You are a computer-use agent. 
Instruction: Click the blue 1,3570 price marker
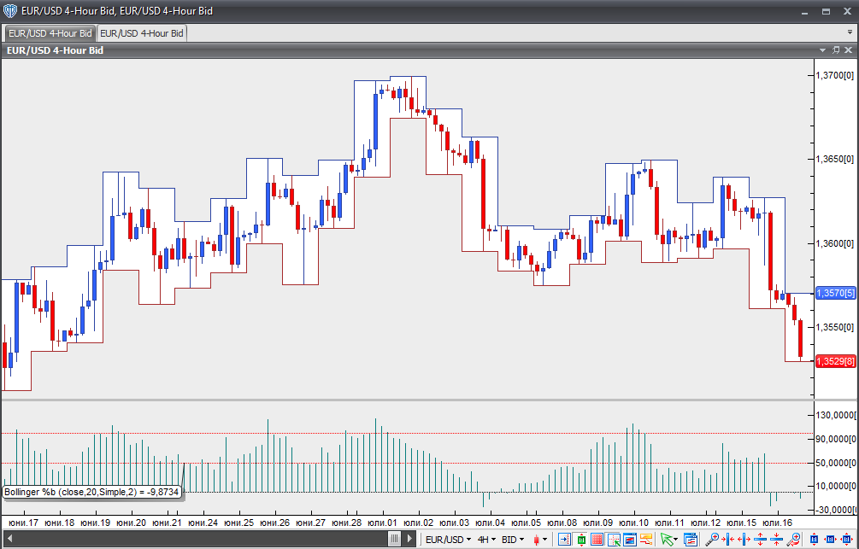[835, 293]
